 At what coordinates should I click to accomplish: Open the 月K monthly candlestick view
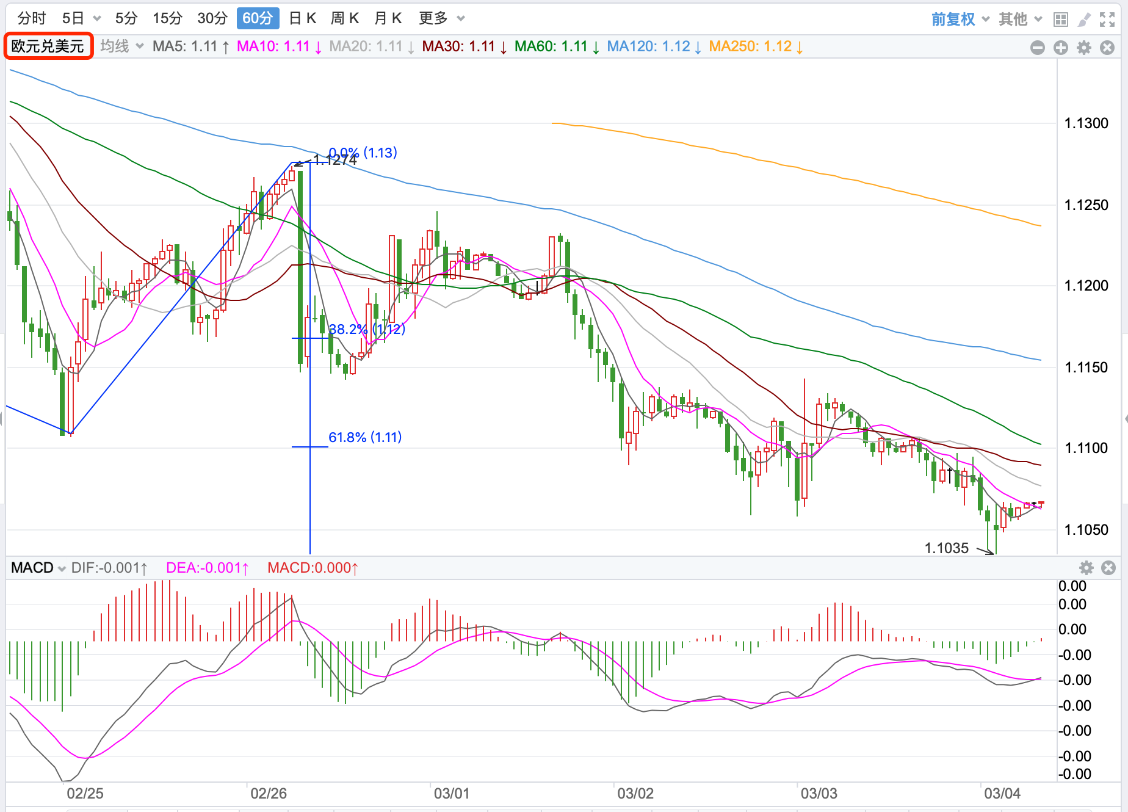pyautogui.click(x=388, y=18)
